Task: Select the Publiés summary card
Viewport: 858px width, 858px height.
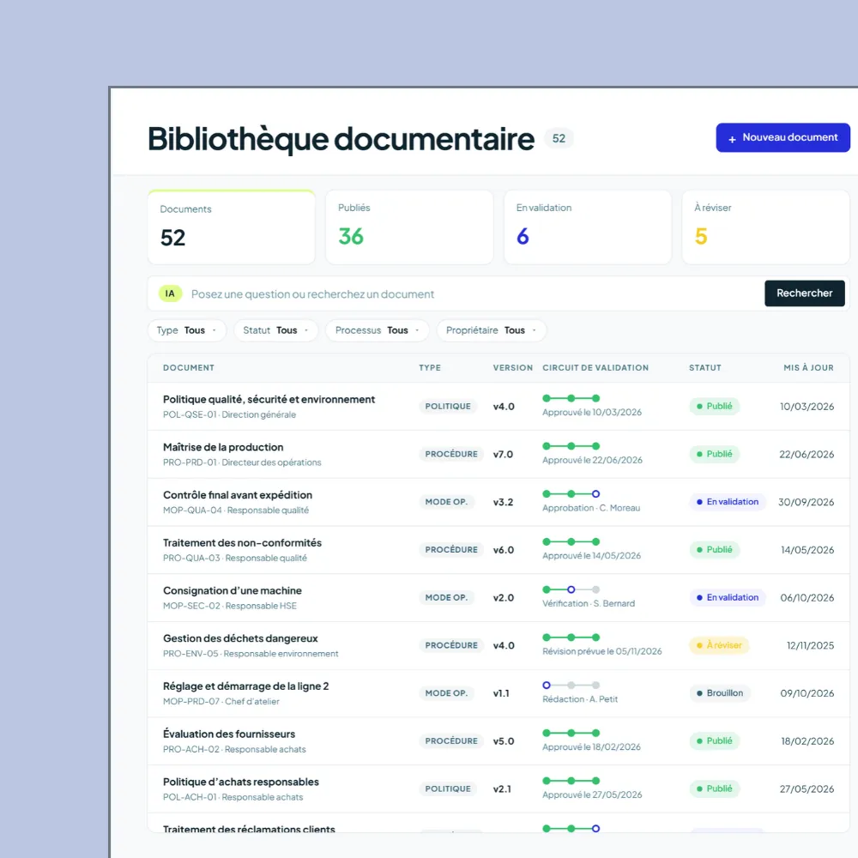Action: 409,227
